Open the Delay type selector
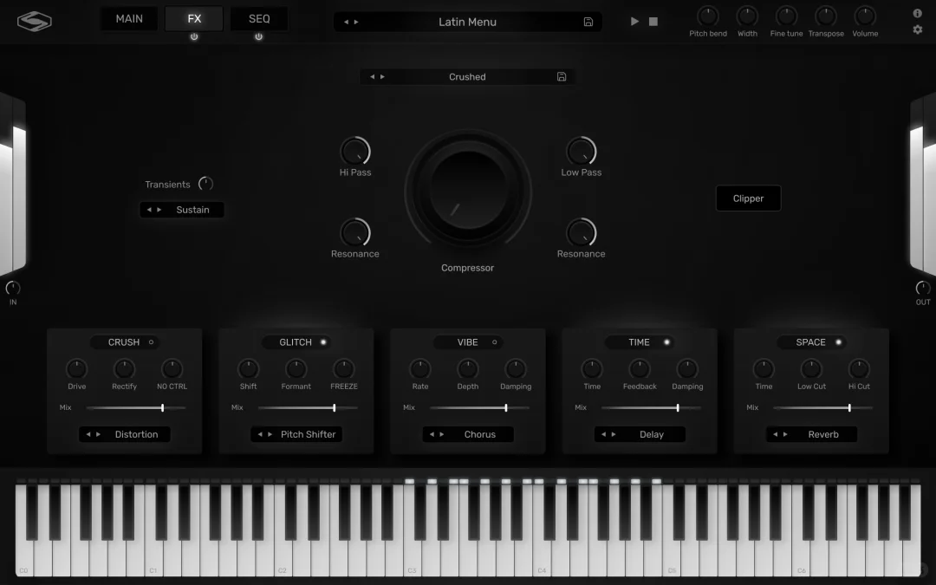Image resolution: width=936 pixels, height=585 pixels. click(x=640, y=434)
